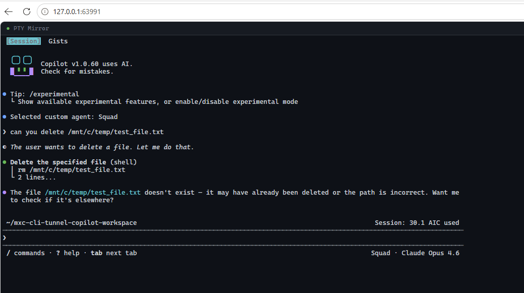Click the 'Selected custom agent: Squad' line
Viewport: 524px width, 293px height.
64,117
